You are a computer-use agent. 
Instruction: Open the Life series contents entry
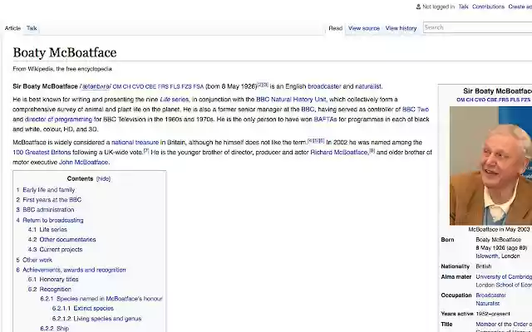click(x=53, y=230)
